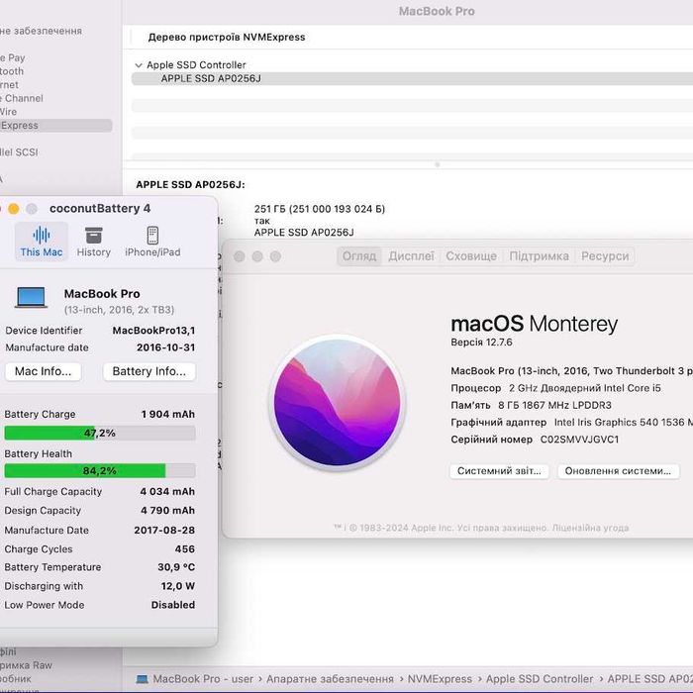This screenshot has height=693, width=693.
Task: Select the tooth sidebar item
Action: 12,71
